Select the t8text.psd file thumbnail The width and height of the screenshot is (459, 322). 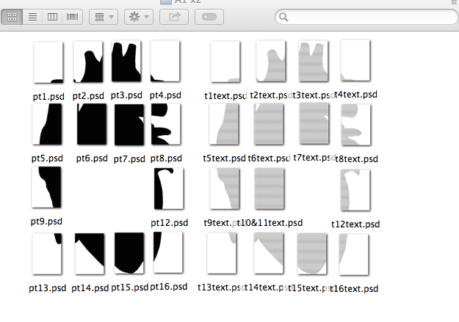point(356,125)
